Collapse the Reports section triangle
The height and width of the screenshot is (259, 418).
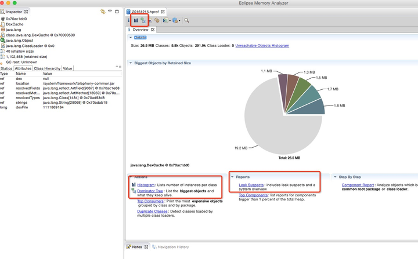(x=232, y=177)
